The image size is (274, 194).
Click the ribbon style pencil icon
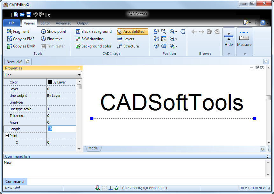(x=246, y=23)
